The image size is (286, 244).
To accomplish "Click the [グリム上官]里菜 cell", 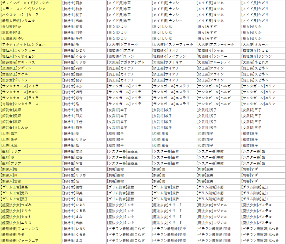I will tap(30, 187).
